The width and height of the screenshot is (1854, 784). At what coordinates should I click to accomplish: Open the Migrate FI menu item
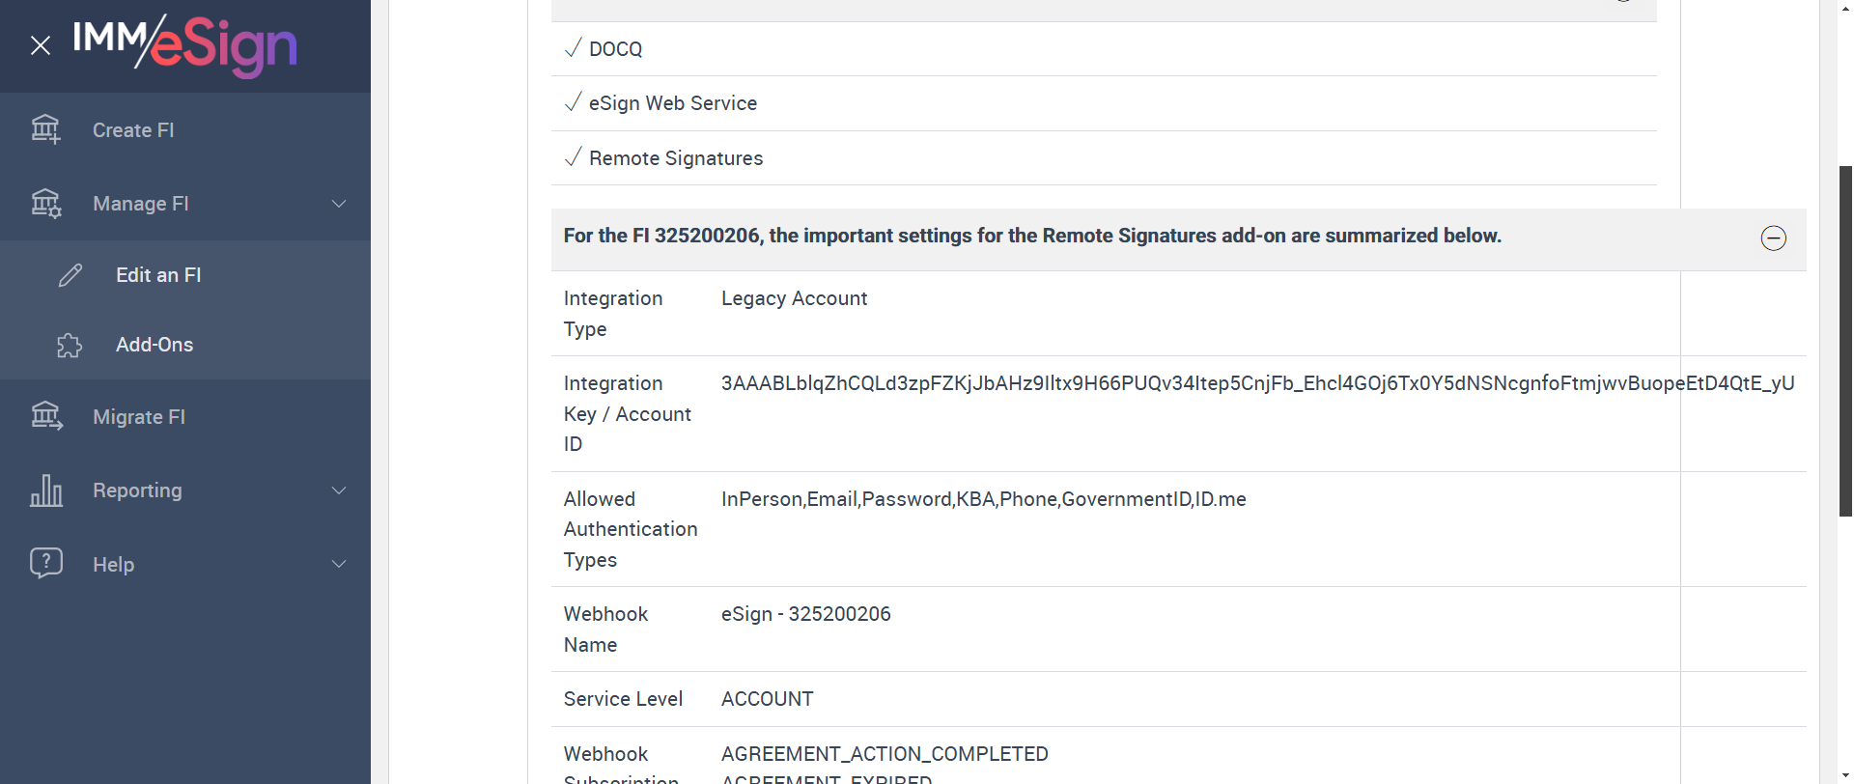pos(139,417)
